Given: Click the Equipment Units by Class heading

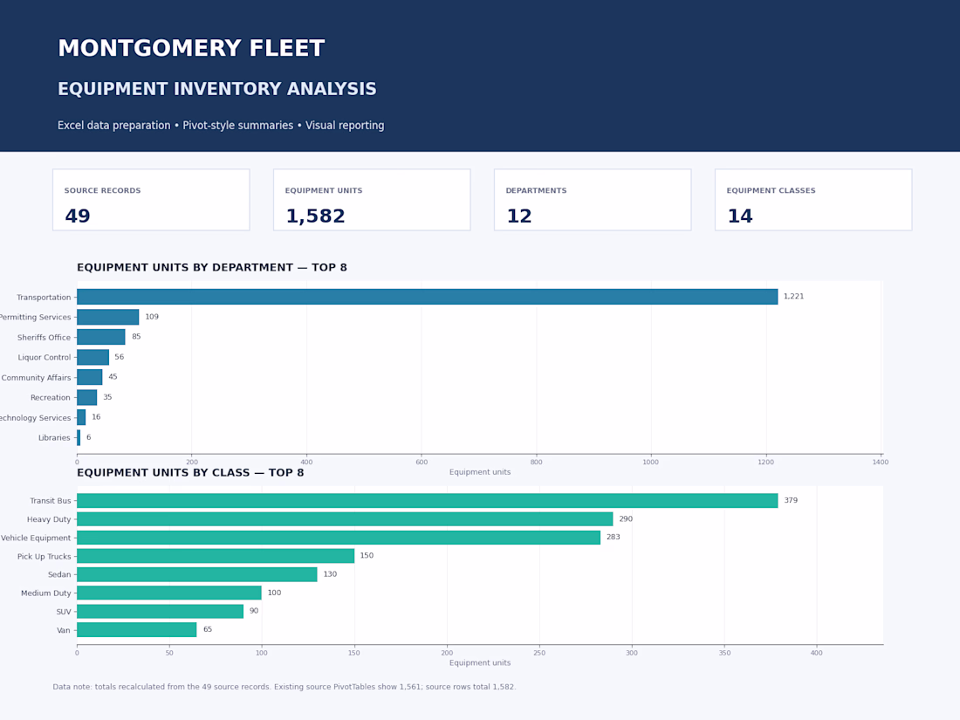Looking at the screenshot, I should pyautogui.click(x=190, y=473).
